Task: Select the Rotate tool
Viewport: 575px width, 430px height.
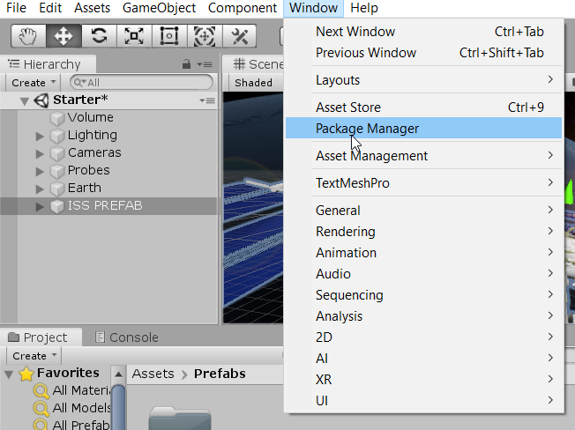Action: pos(99,36)
